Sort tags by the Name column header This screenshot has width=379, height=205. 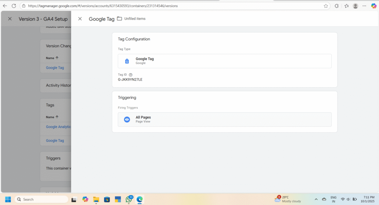coord(52,117)
